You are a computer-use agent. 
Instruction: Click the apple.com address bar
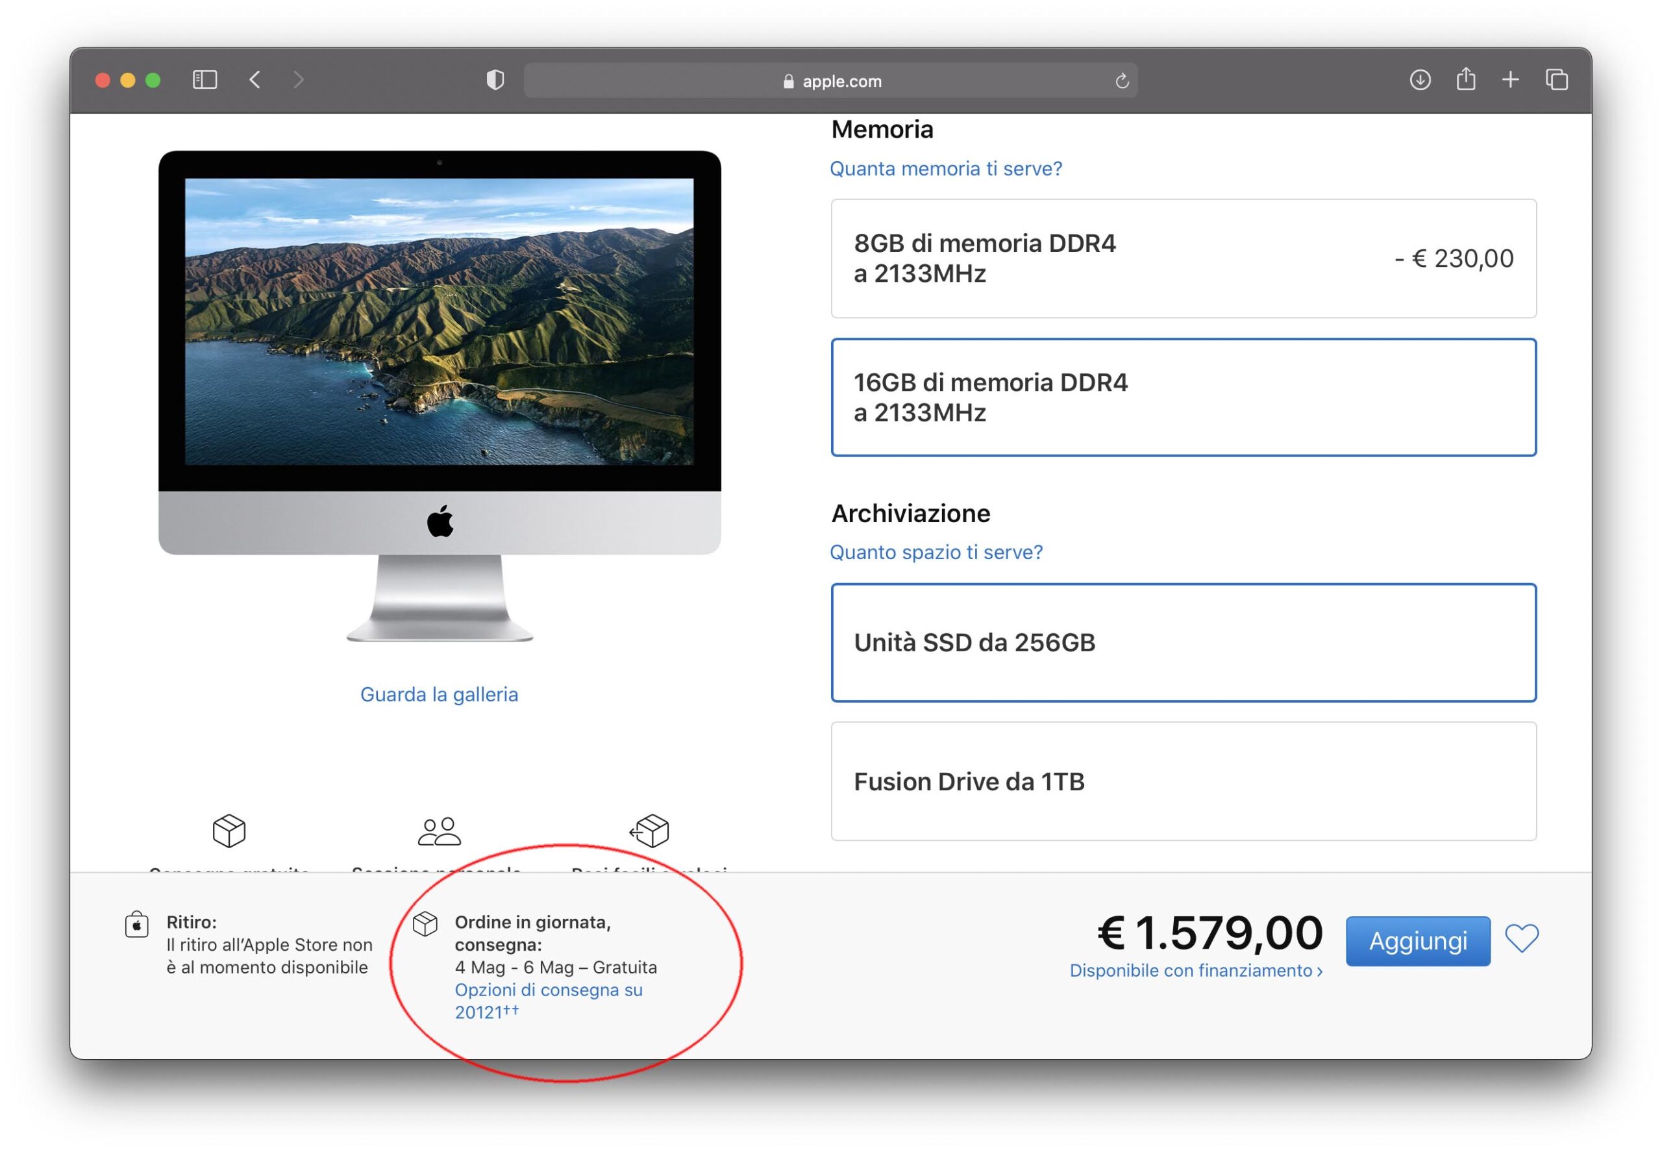click(830, 81)
